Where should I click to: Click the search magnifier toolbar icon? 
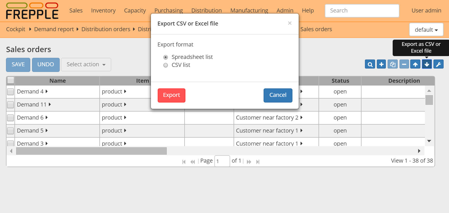coord(370,64)
